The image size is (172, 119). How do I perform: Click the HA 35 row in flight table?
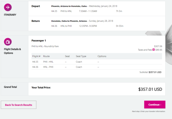point(97,62)
